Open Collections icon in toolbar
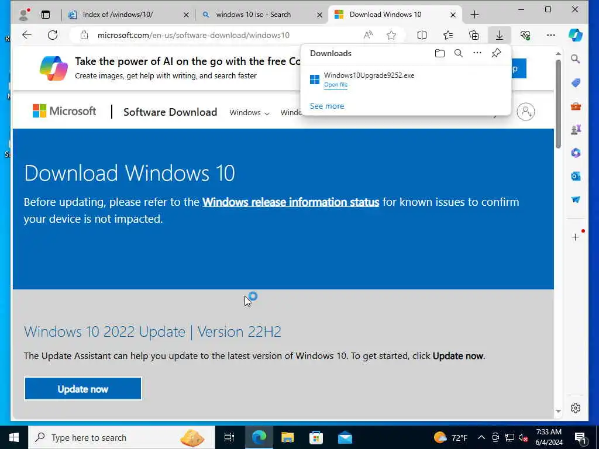Screen dimensions: 599x449 [x=474, y=35]
